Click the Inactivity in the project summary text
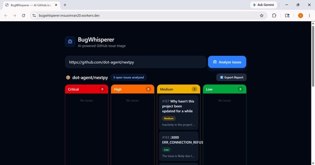 pos(178,125)
